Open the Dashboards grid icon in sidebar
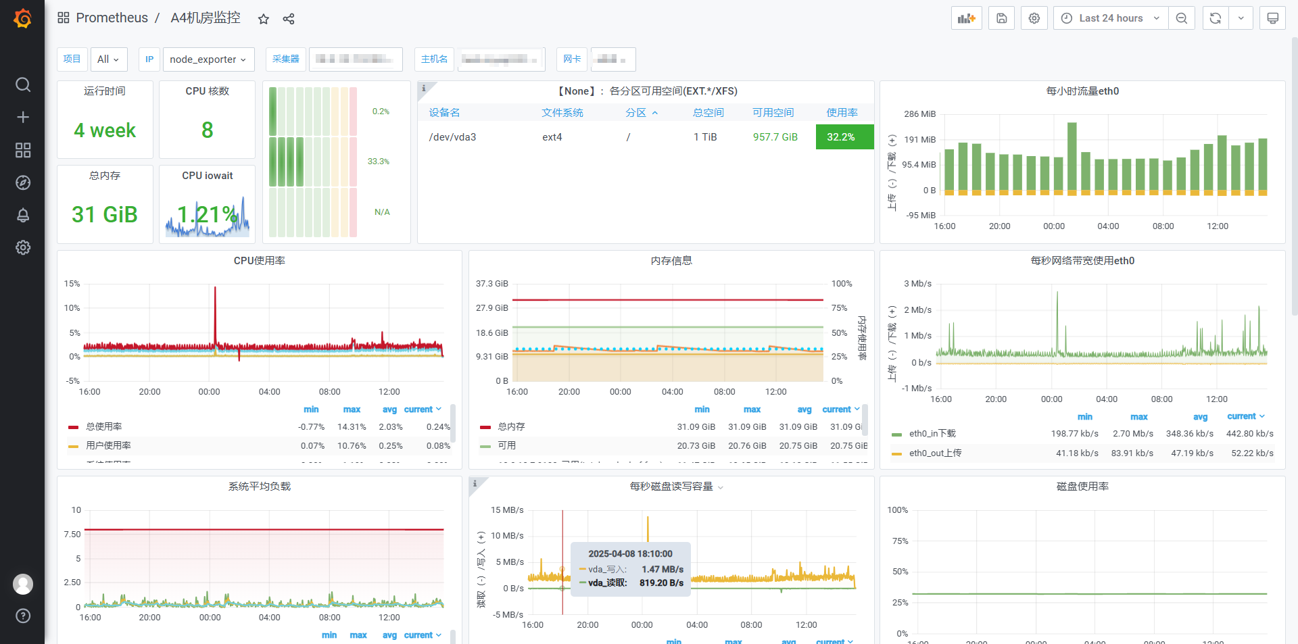Image resolution: width=1298 pixels, height=644 pixels. [23, 150]
